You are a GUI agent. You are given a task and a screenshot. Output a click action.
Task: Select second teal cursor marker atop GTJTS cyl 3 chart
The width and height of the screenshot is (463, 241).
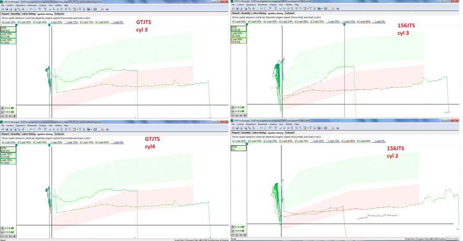[x=49, y=25]
